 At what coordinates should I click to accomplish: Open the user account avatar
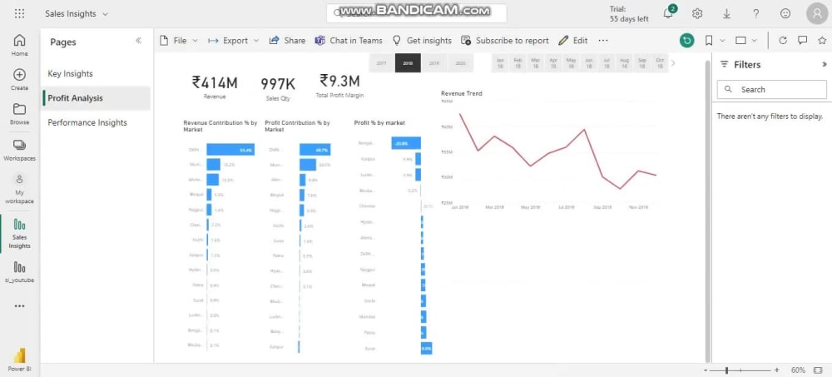coord(817,14)
